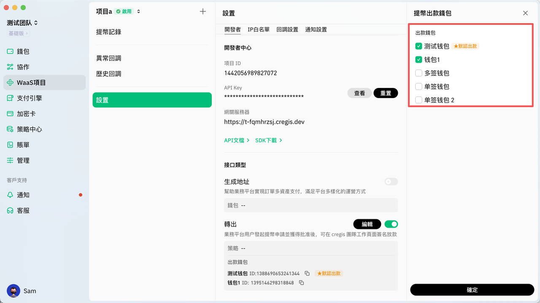Close the 提幣出款錢包 panel
The image size is (540, 303).
click(525, 13)
